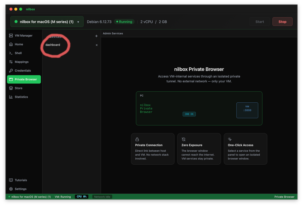Select the Private Browser sidebar icon
The image size is (303, 206).
(24, 79)
